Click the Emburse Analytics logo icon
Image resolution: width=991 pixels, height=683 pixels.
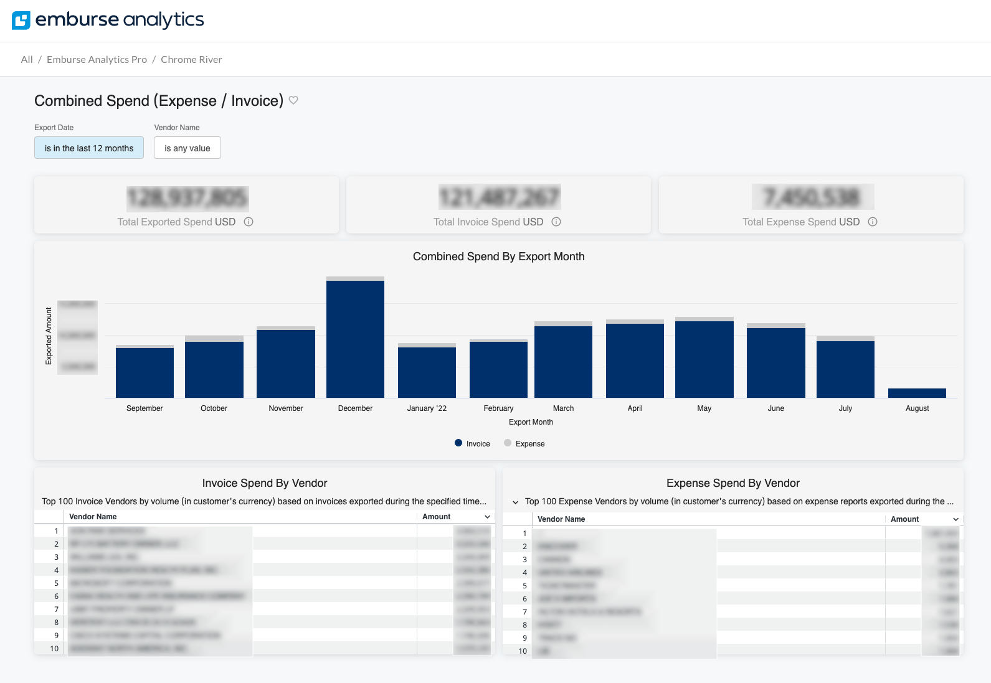pyautogui.click(x=21, y=20)
